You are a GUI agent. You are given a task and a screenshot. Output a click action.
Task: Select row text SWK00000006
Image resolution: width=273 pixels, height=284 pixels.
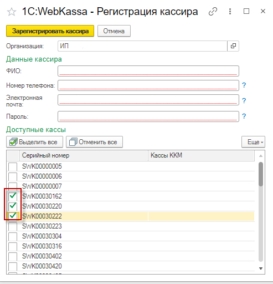[x=42, y=176]
